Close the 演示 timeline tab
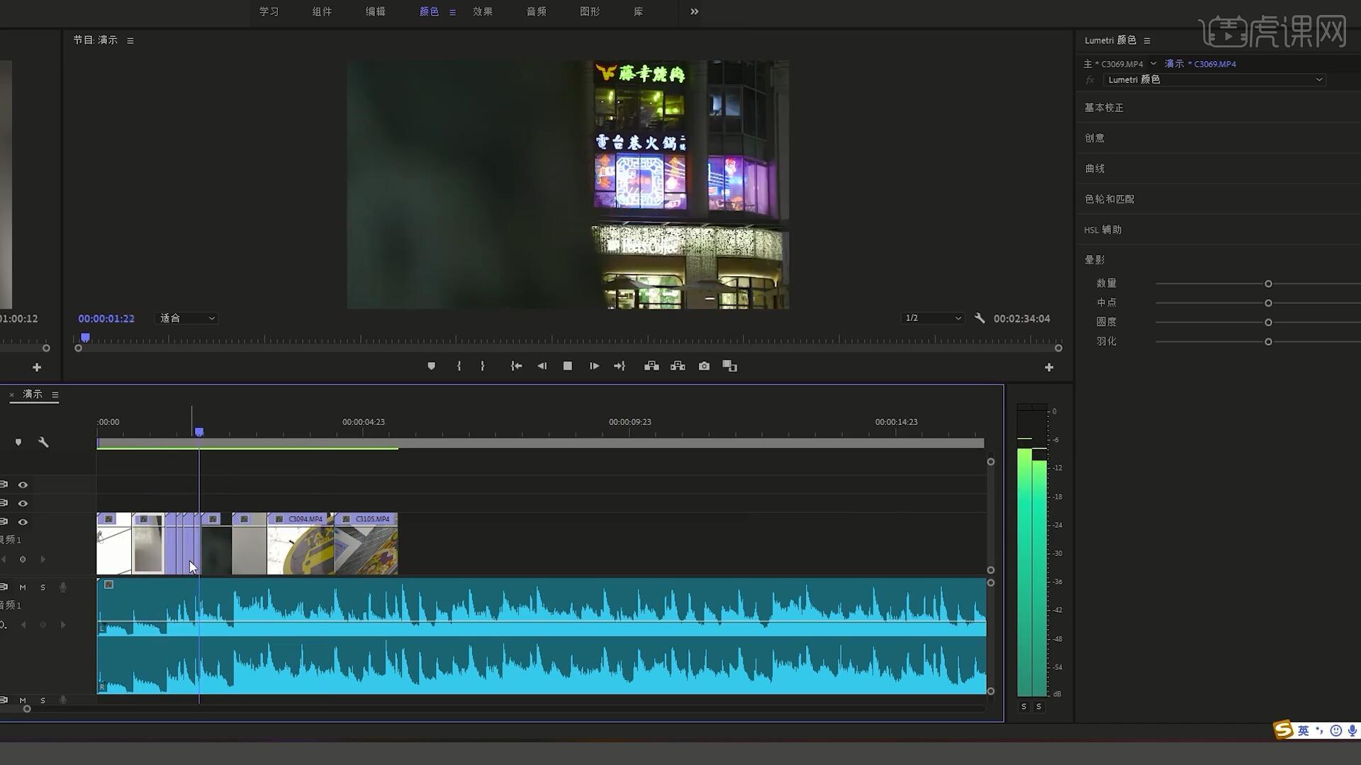Image resolution: width=1361 pixels, height=765 pixels. coord(11,395)
